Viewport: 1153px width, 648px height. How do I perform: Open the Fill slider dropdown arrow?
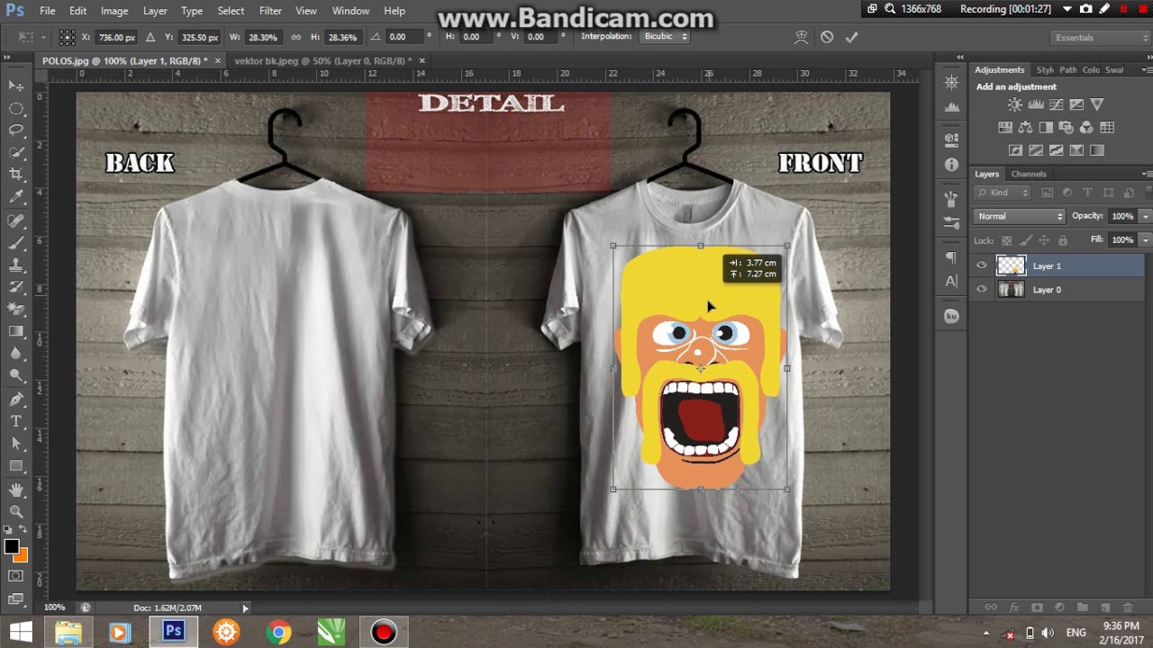pos(1145,240)
